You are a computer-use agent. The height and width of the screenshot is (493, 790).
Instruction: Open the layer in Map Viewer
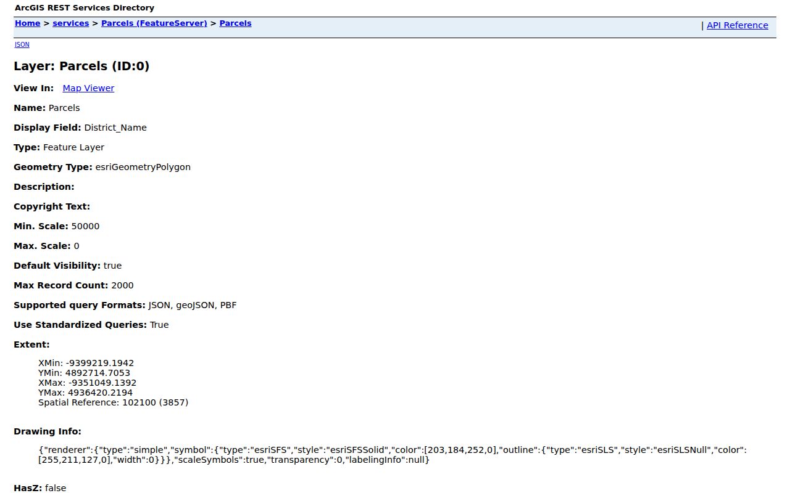[x=88, y=88]
